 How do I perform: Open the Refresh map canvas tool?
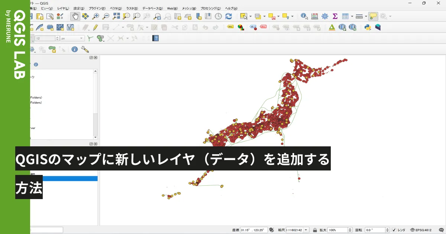coord(228,16)
